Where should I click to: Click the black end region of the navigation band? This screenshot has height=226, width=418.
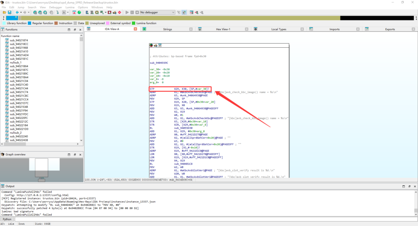coord(377,18)
